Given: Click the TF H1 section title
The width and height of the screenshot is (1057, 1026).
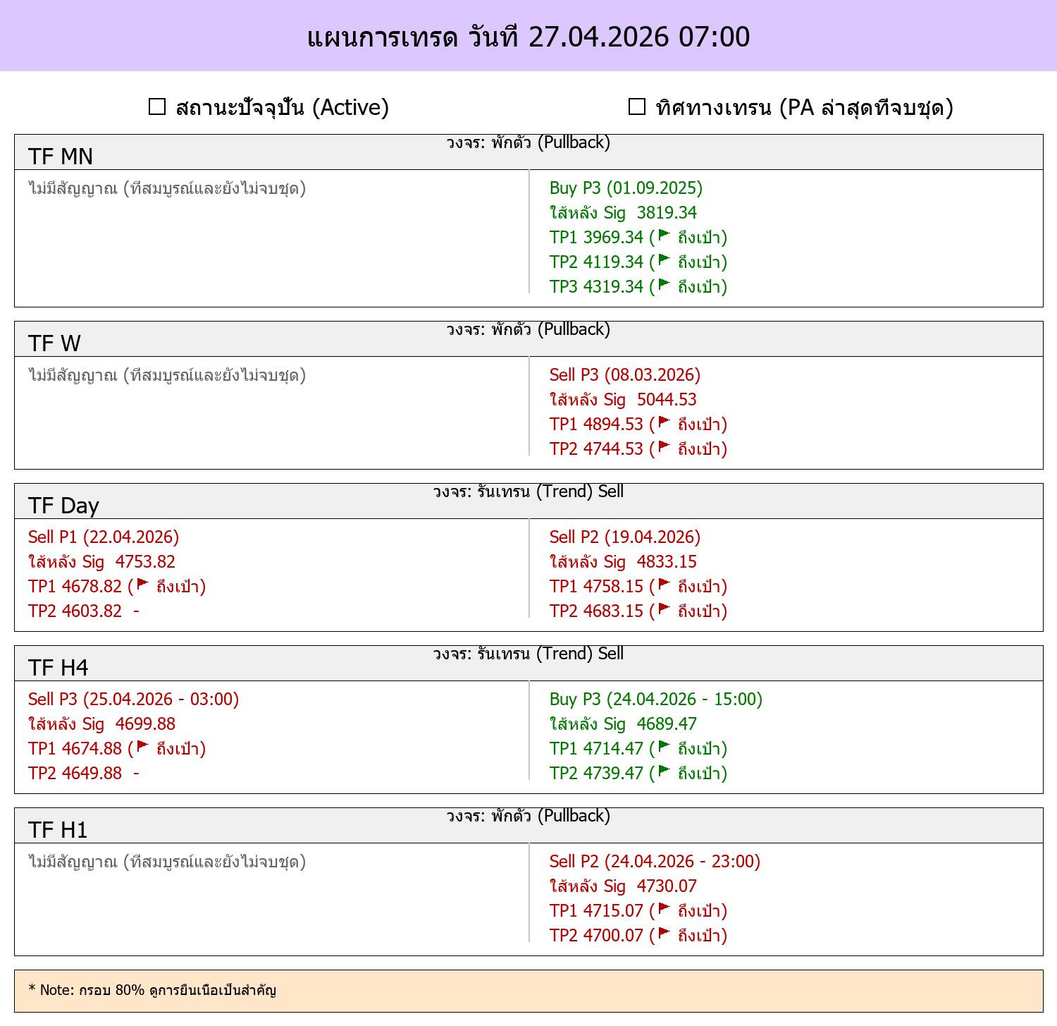Looking at the screenshot, I should pos(58,829).
